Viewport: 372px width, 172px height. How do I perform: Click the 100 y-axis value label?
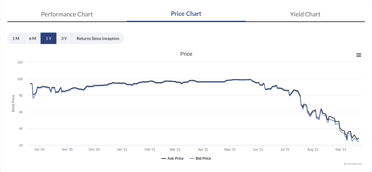[20, 79]
